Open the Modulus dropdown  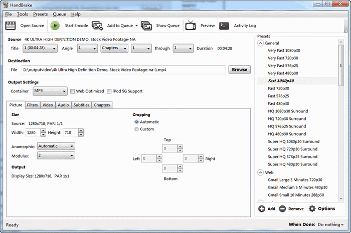[56, 155]
